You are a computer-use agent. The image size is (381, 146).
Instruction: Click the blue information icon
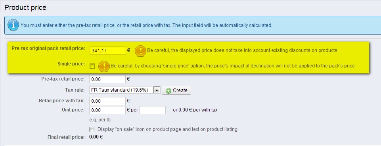(x=13, y=25)
